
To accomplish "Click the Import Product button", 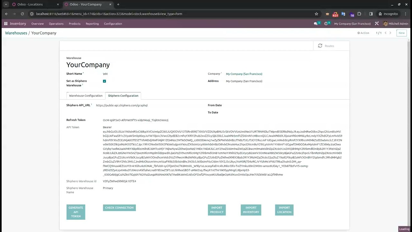I will click(x=217, y=210).
